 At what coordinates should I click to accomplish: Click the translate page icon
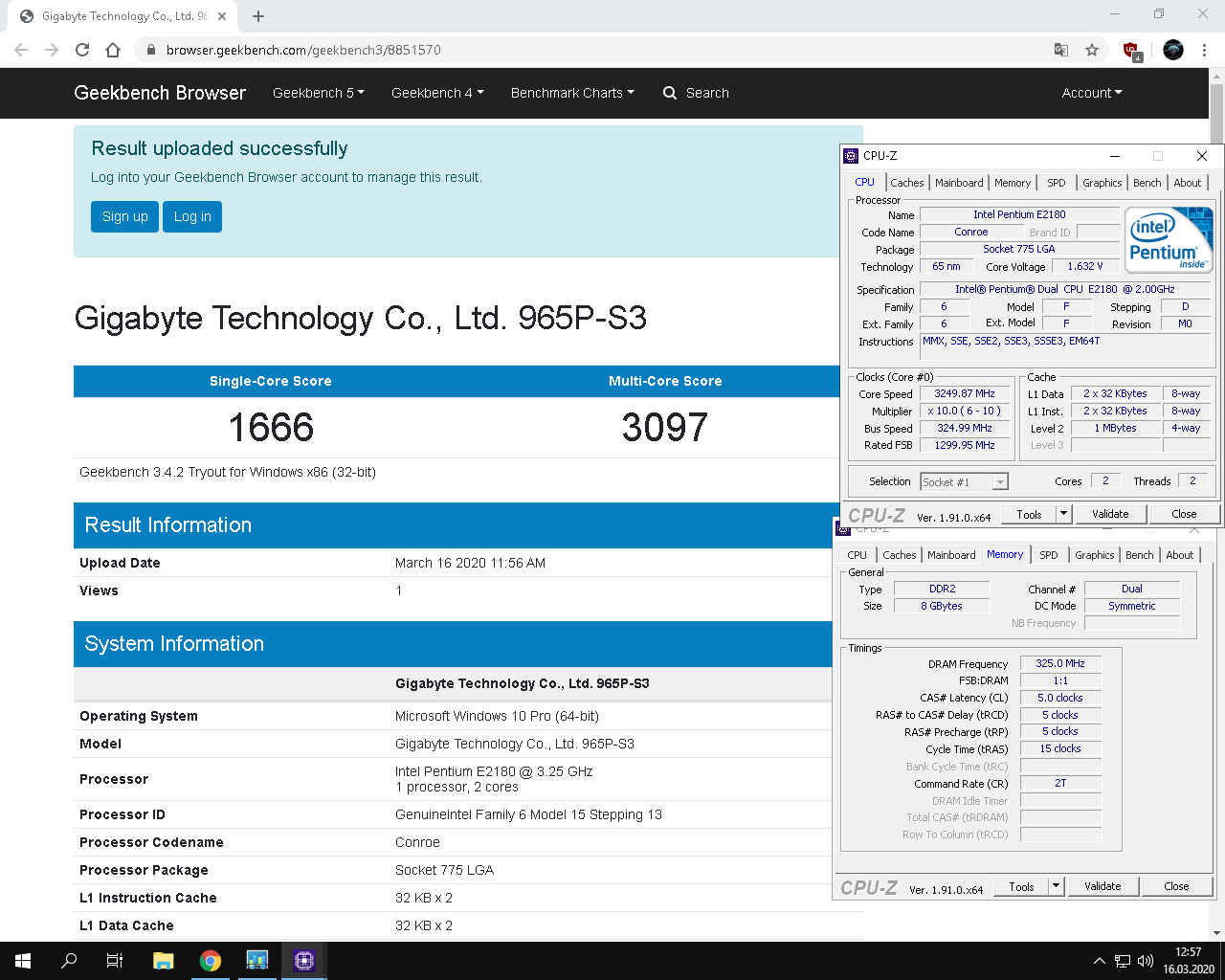[x=1061, y=50]
